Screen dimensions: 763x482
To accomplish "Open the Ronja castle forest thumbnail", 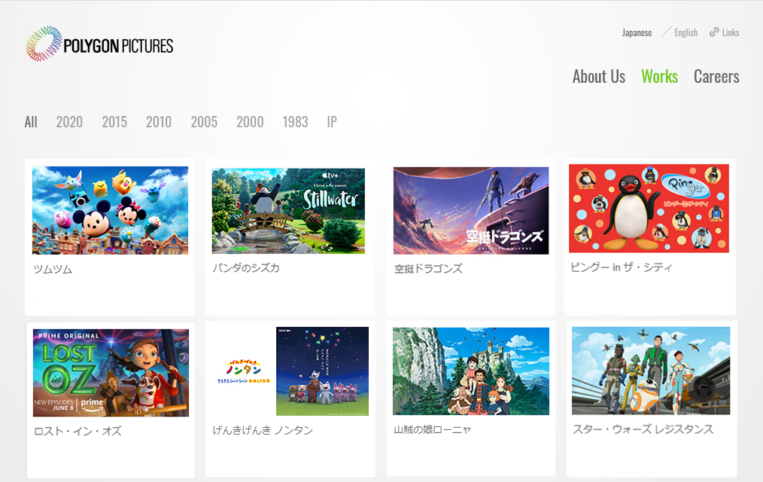I will click(471, 371).
